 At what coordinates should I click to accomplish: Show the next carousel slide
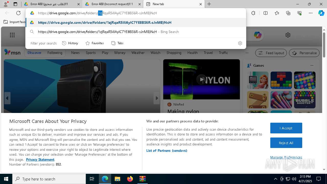pyautogui.click(x=157, y=98)
